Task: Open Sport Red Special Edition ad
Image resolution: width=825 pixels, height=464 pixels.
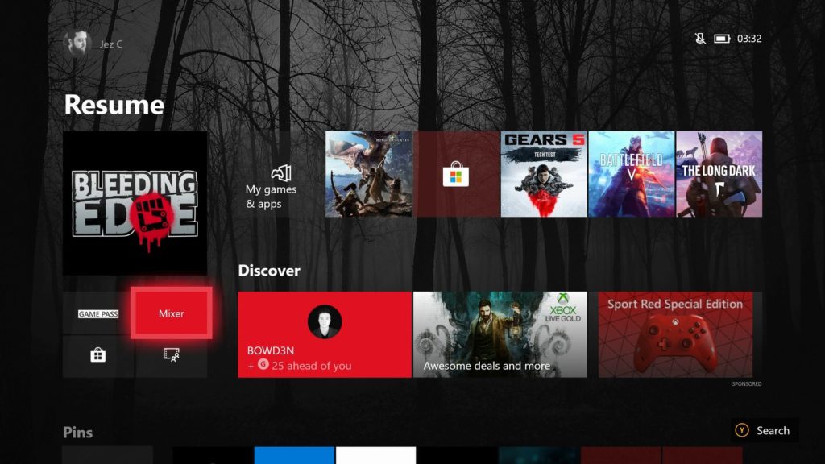Action: (x=676, y=334)
